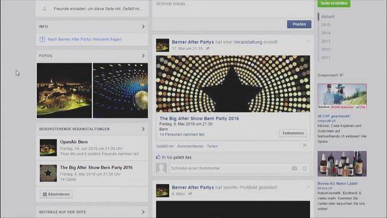387x218 pixels.
Task: Click the question mark icon near Webseite fragen
Action: coord(42,39)
